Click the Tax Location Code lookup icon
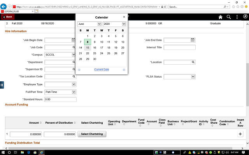249x155 pixels. click(74, 77)
